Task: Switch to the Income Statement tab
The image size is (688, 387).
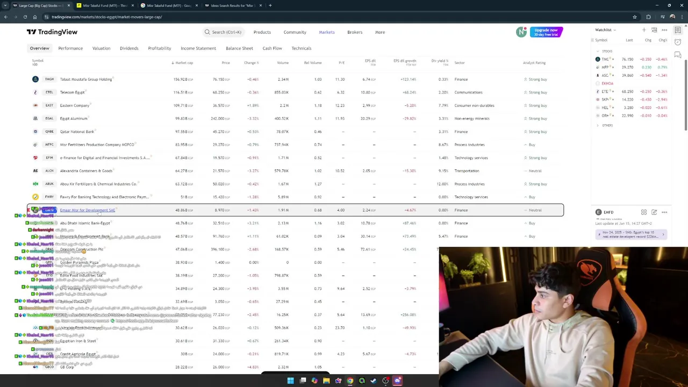Action: coord(198,48)
